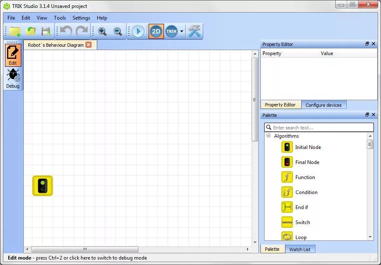Click the status bar to switch debug mode

(77, 258)
